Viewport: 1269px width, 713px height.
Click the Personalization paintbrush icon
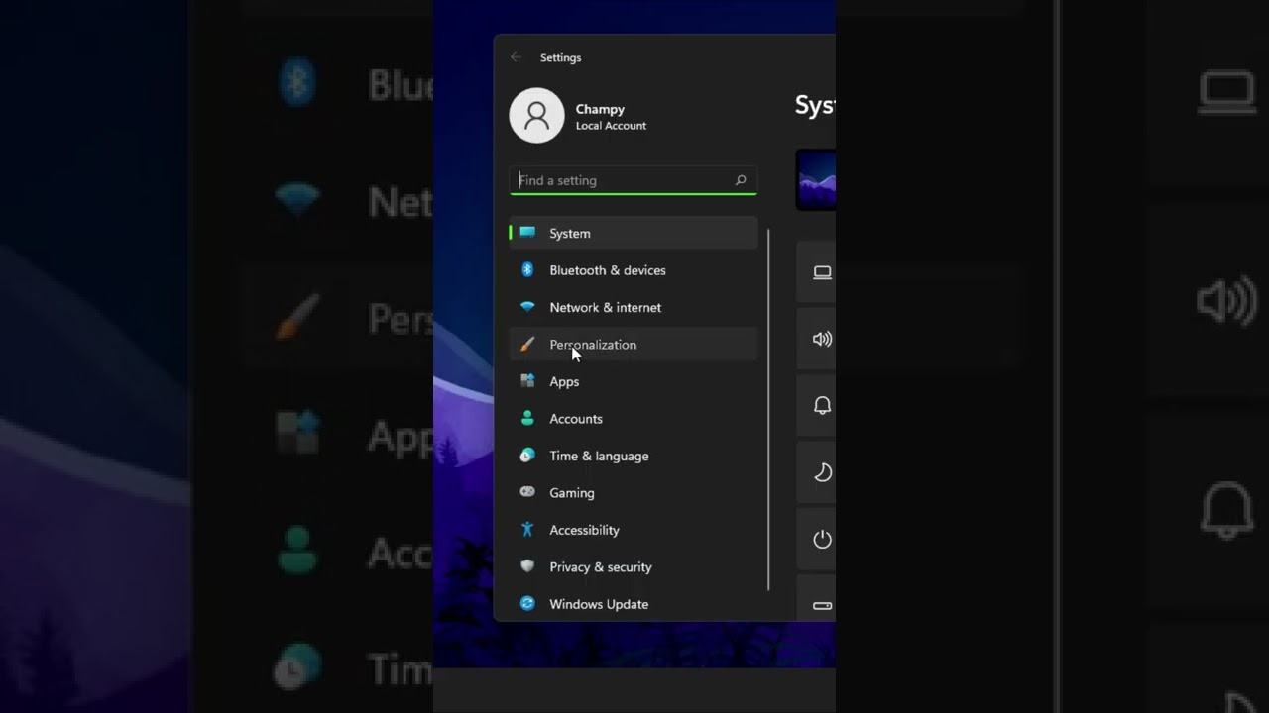point(527,345)
